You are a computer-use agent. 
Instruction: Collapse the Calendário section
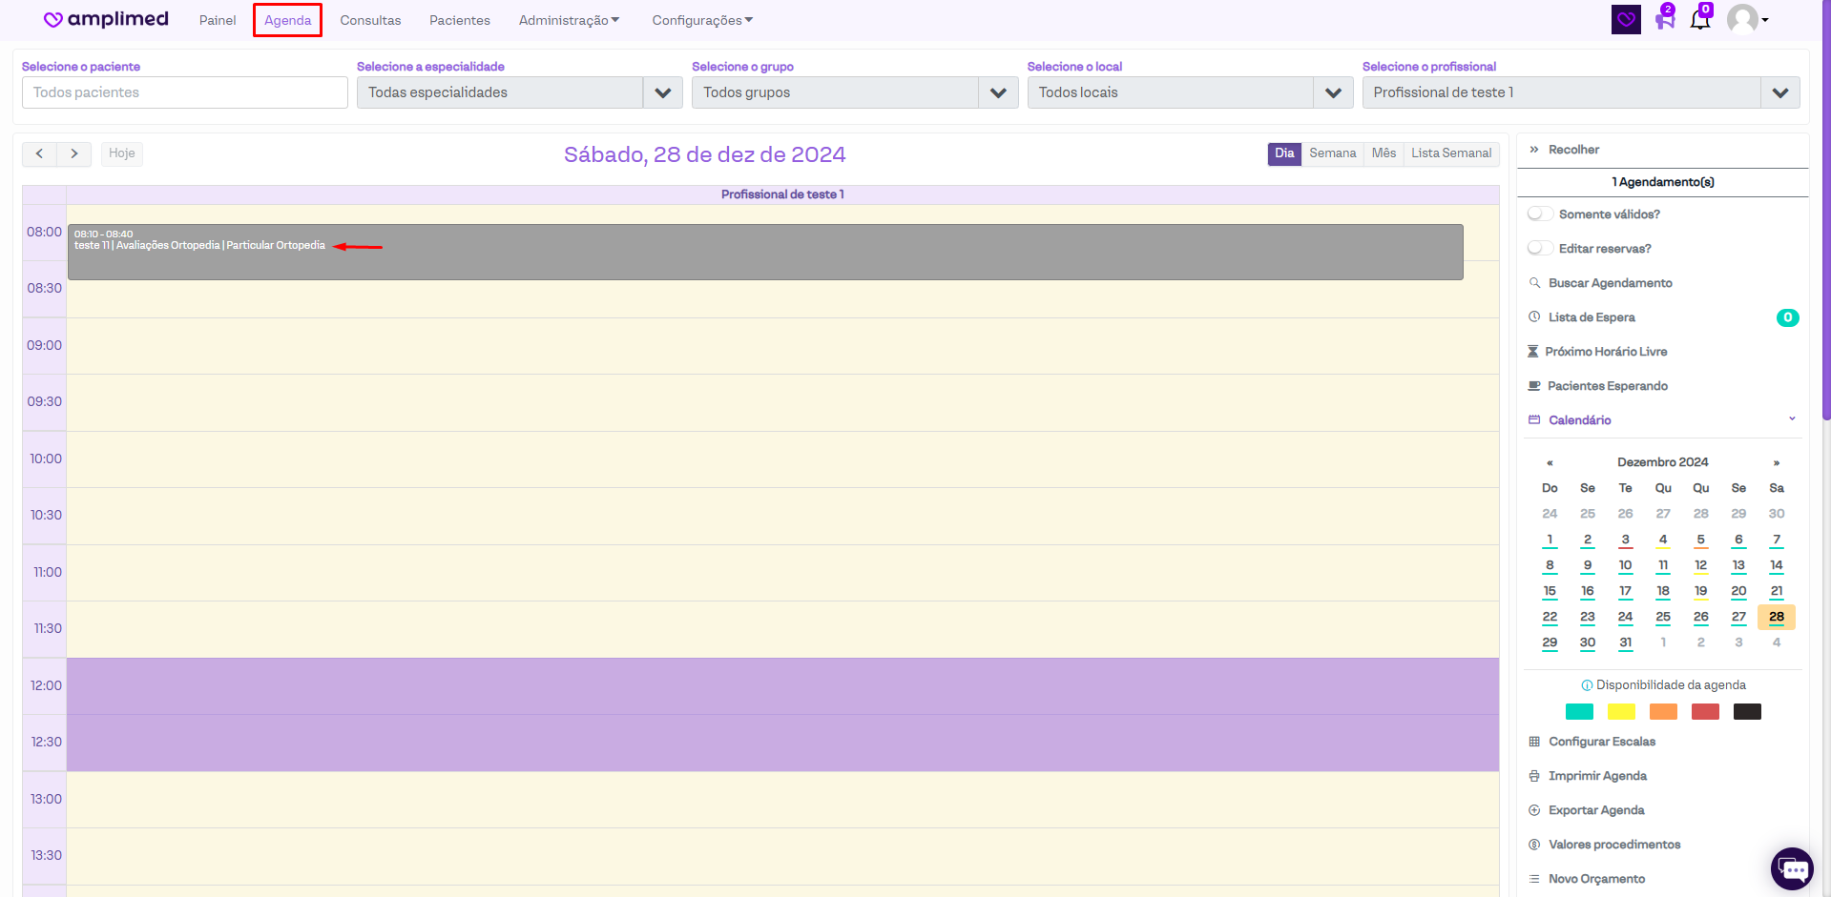(1791, 419)
